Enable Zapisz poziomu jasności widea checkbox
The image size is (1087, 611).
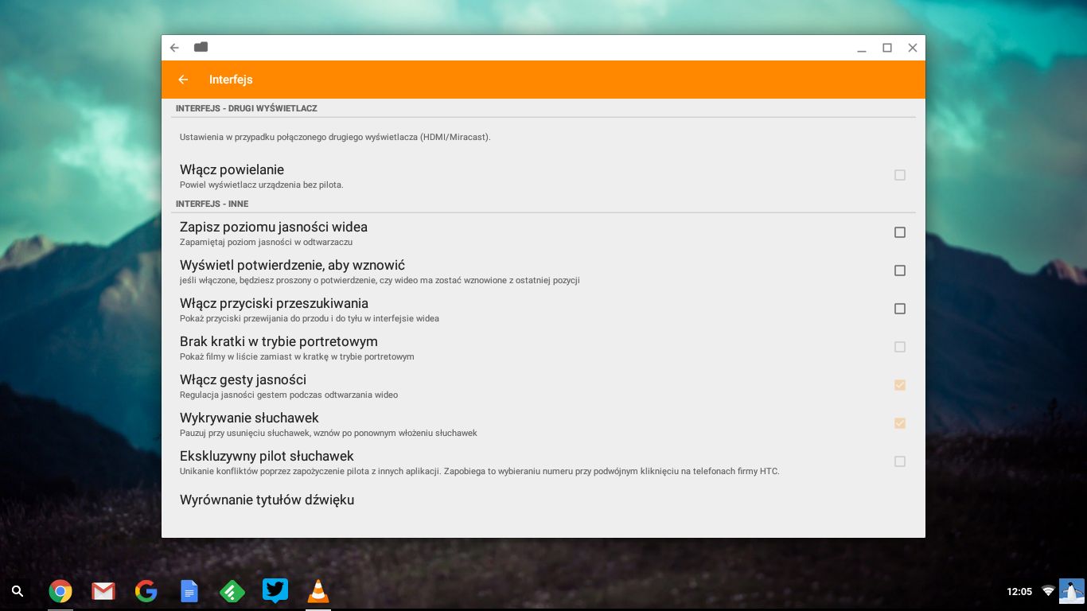(900, 232)
